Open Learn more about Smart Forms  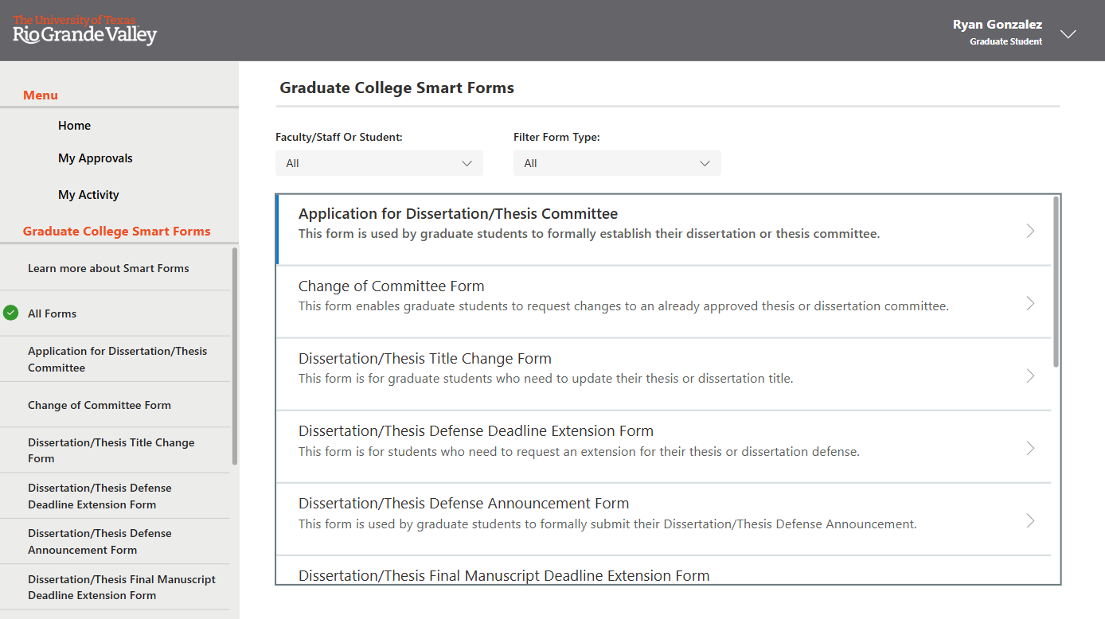108,268
